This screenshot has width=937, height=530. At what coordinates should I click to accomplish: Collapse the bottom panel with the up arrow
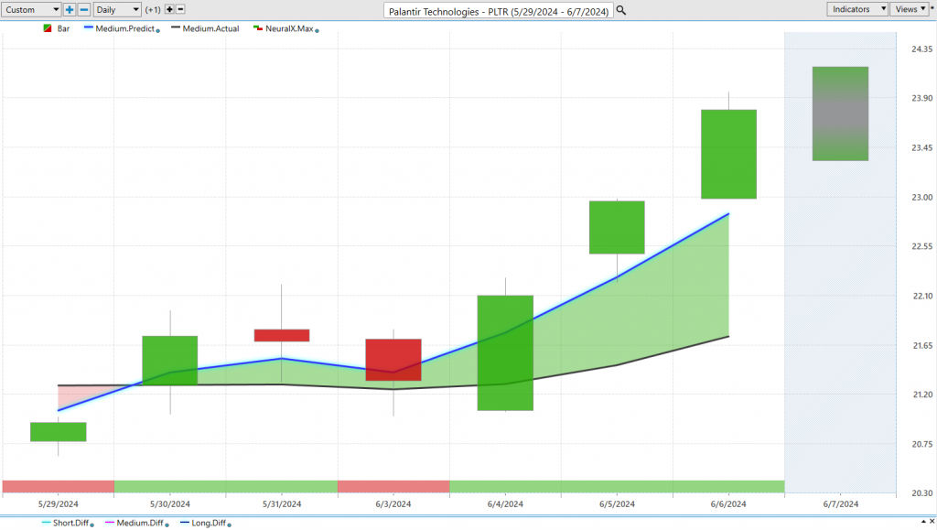(x=923, y=522)
